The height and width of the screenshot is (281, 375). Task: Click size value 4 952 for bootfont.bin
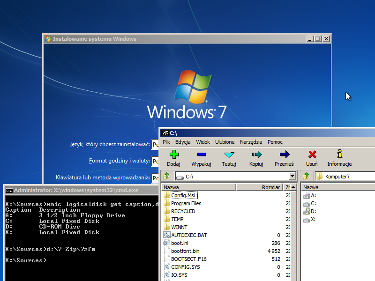click(274, 251)
